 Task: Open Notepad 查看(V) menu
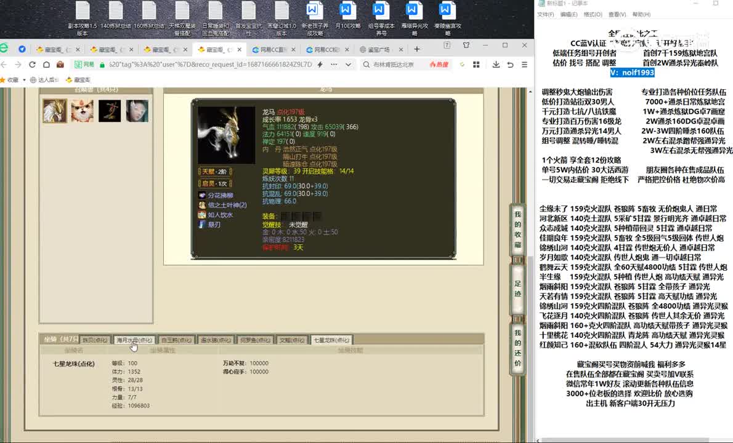click(617, 15)
